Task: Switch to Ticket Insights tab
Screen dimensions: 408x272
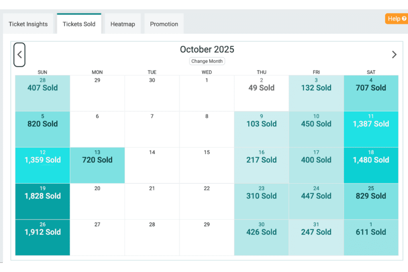Action: pyautogui.click(x=28, y=24)
